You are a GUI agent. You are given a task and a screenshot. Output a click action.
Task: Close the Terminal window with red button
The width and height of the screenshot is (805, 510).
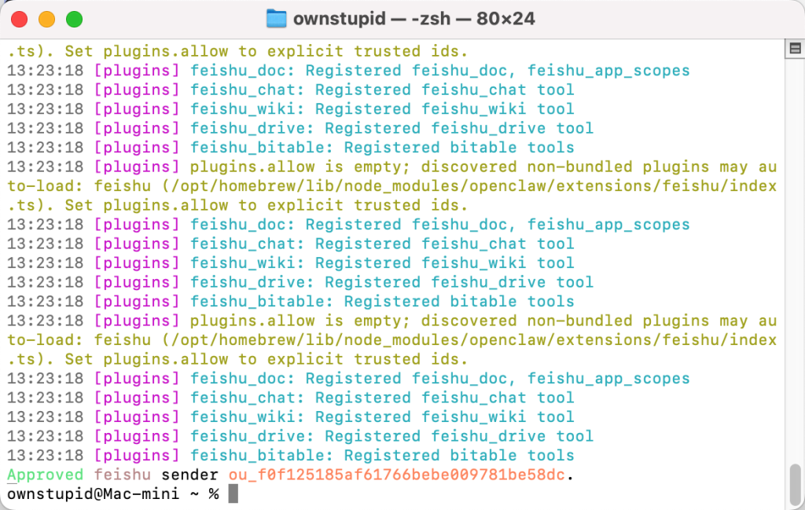click(x=20, y=20)
